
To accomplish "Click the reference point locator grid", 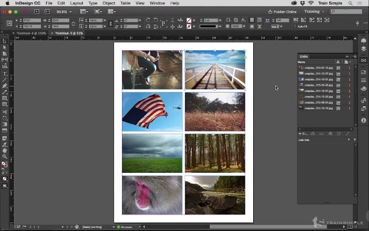I will (9, 23).
